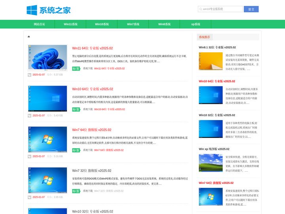Open the Win7系统 navigation tab

(x=133, y=24)
